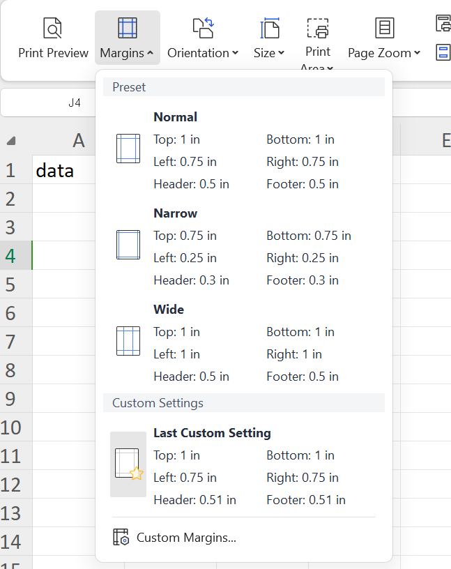Screen dimensions: 451x569
Task: Click the Page Zoom icon
Action: coord(384,28)
